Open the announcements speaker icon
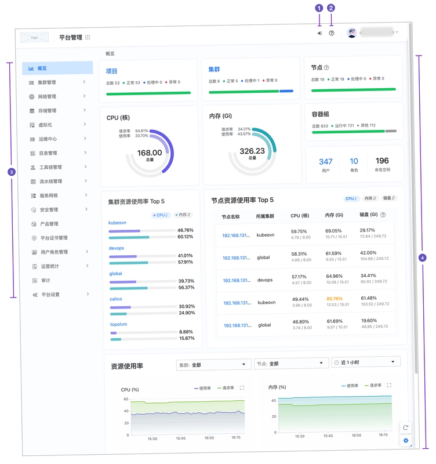Screen dimensions: 436x464 click(320, 33)
